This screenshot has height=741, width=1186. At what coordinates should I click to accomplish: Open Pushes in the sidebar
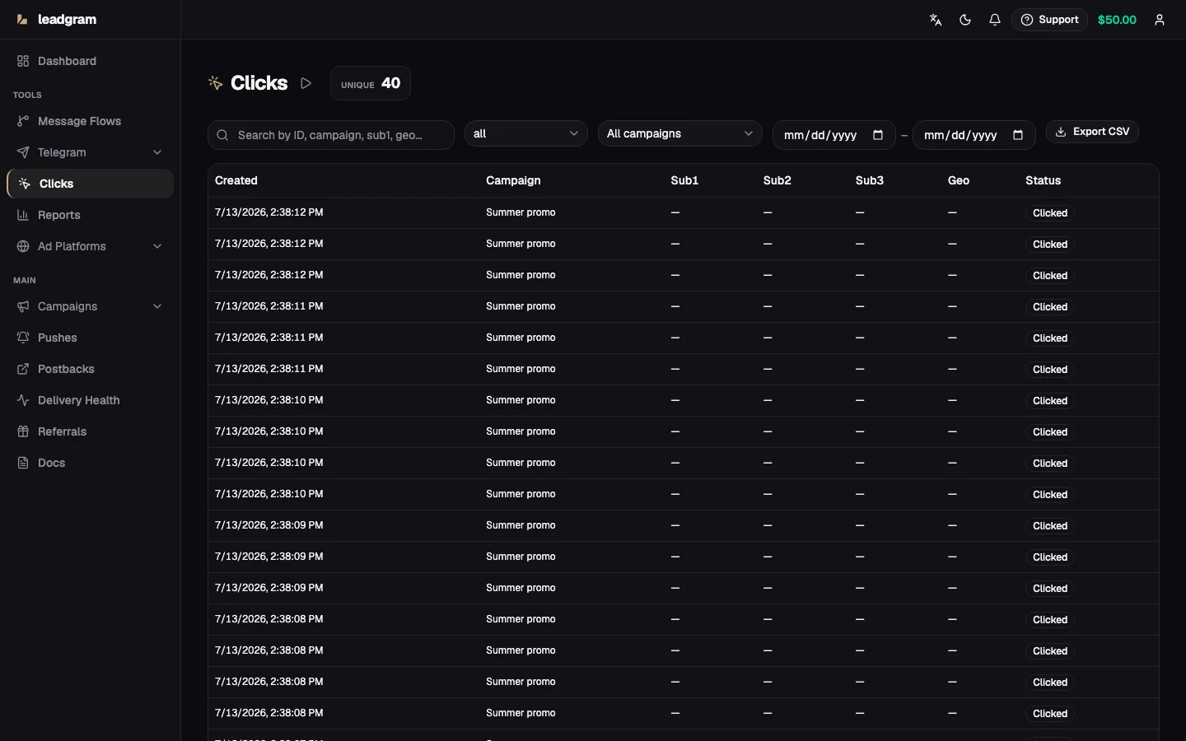91,338
